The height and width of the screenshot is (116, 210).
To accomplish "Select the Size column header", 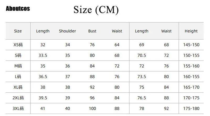I will pos(18,31).
